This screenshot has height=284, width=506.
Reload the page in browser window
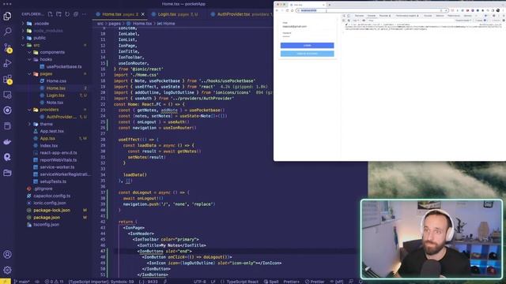pos(287,10)
